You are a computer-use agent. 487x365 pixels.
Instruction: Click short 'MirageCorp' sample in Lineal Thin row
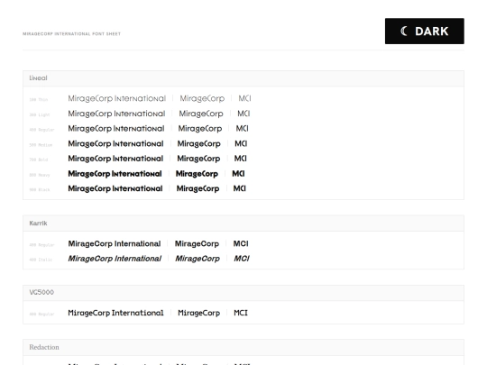(202, 98)
